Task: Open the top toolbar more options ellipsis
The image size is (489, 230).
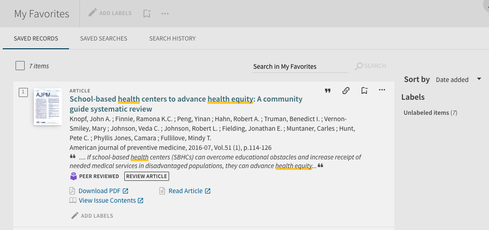Action: (165, 14)
